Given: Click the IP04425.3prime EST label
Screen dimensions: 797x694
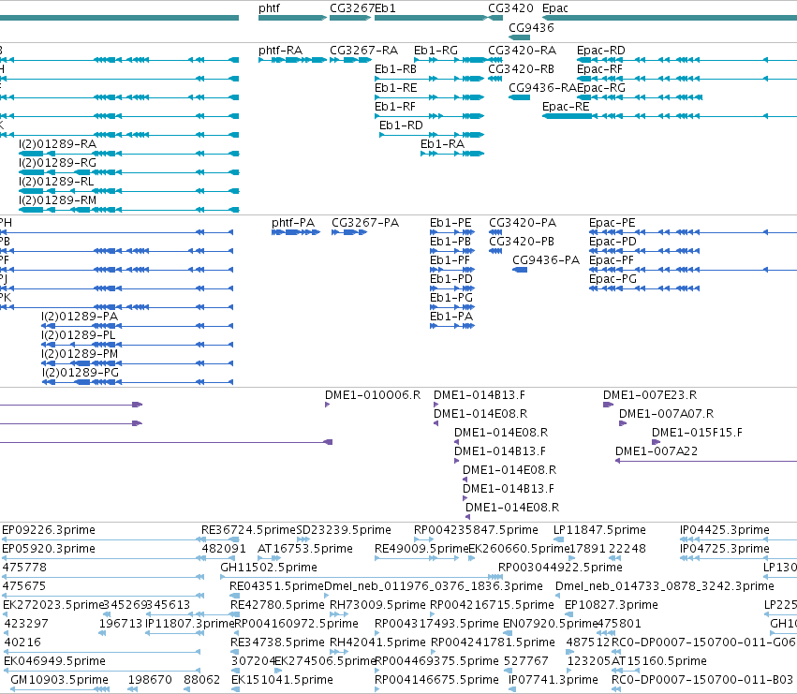Looking at the screenshot, I should pyautogui.click(x=725, y=530).
